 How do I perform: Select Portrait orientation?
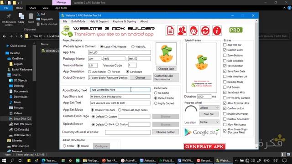click(109, 72)
